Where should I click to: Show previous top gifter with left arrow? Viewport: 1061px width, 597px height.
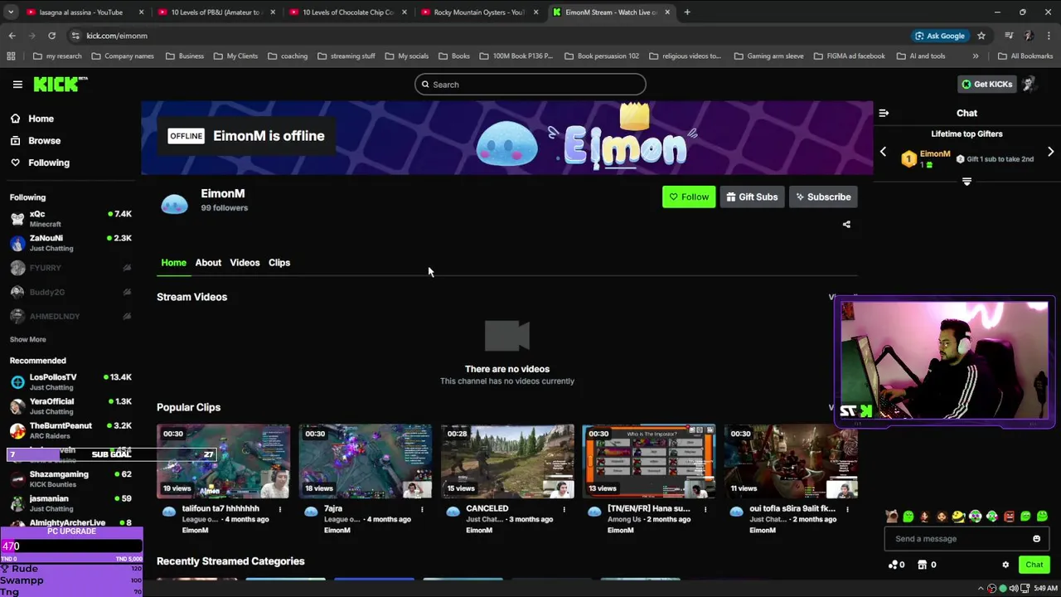[x=883, y=152]
